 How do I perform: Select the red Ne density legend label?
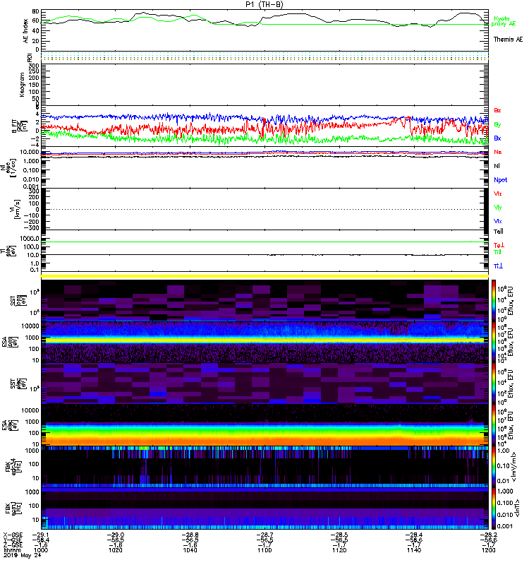498,152
